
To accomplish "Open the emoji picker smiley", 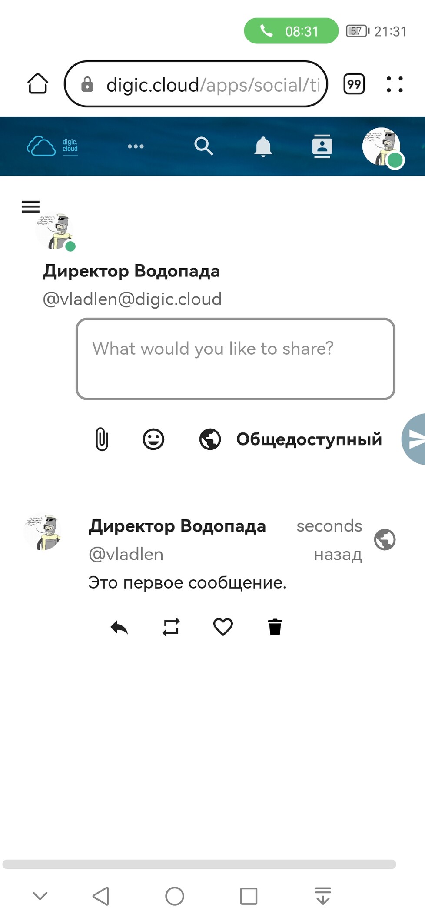I will tap(153, 439).
